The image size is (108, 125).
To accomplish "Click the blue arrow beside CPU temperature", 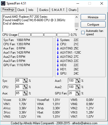I will point(58,44).
